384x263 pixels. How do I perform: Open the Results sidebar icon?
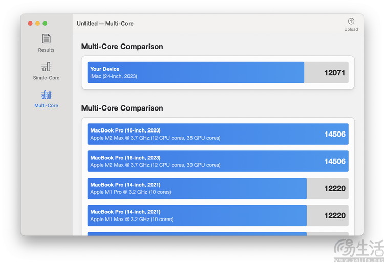pyautogui.click(x=46, y=39)
